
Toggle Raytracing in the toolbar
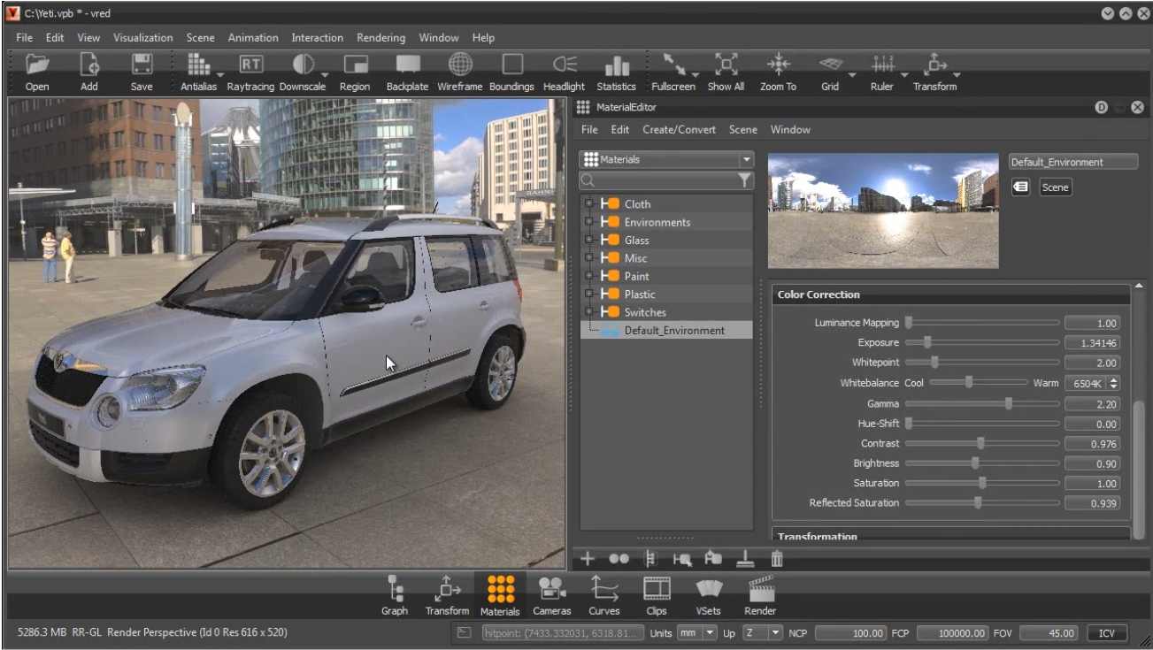pyautogui.click(x=250, y=65)
